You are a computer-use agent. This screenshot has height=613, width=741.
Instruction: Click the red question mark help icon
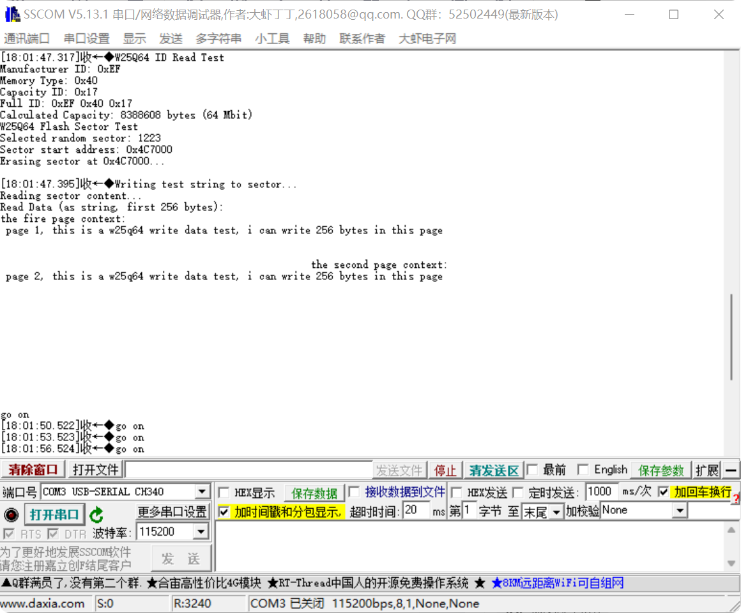coord(735,498)
